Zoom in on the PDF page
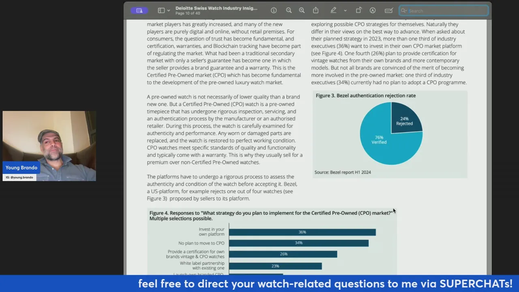 (x=302, y=11)
